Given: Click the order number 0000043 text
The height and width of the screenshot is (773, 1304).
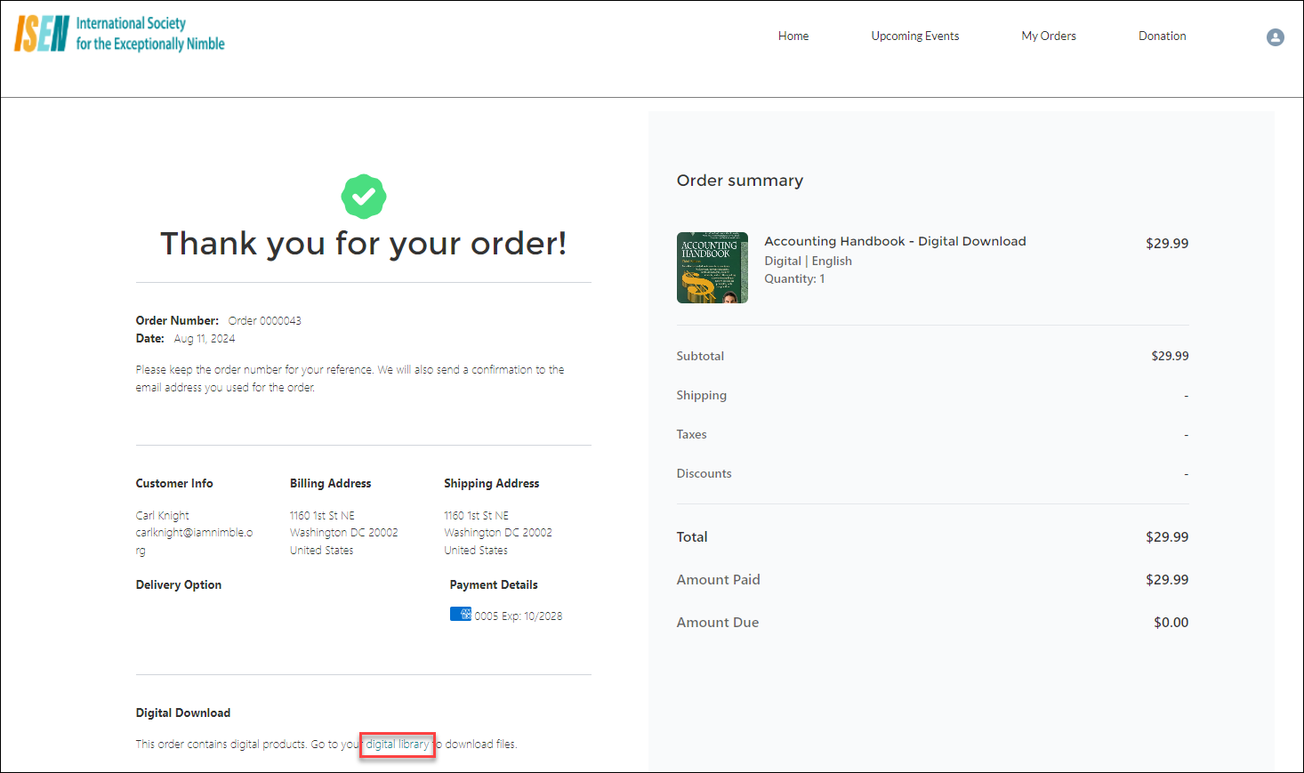Looking at the screenshot, I should coord(264,321).
